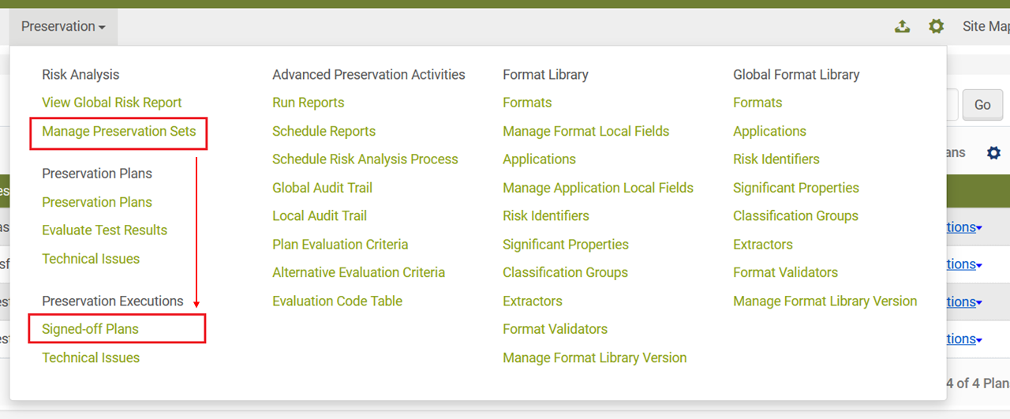Go to Global Audit Trail
The height and width of the screenshot is (419, 1010).
pyautogui.click(x=322, y=188)
